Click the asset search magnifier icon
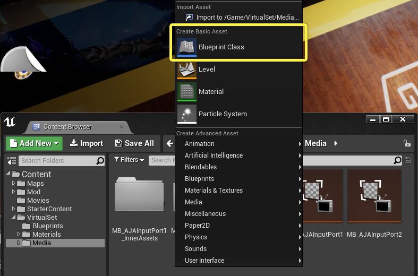 click(x=397, y=160)
